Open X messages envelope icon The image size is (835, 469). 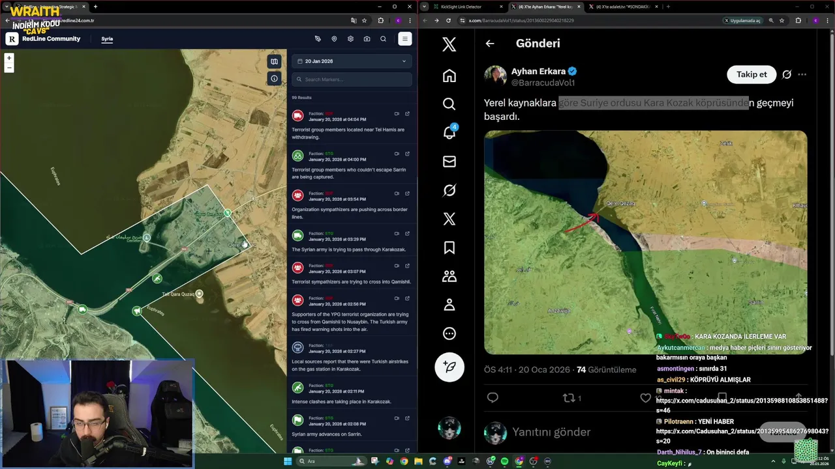click(449, 162)
